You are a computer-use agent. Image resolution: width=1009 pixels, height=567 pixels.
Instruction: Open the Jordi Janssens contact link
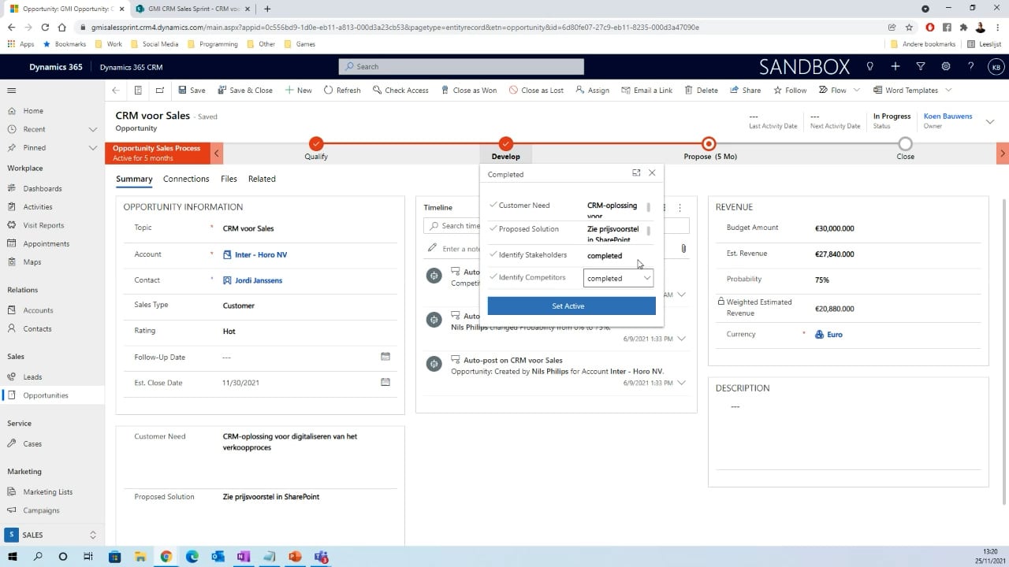click(x=258, y=280)
